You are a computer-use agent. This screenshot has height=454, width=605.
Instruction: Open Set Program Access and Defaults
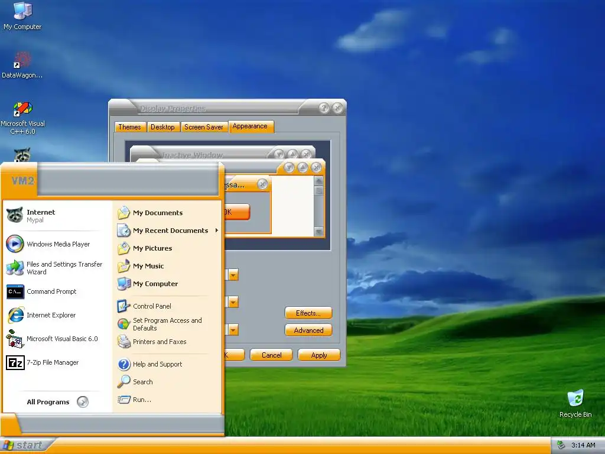click(168, 325)
